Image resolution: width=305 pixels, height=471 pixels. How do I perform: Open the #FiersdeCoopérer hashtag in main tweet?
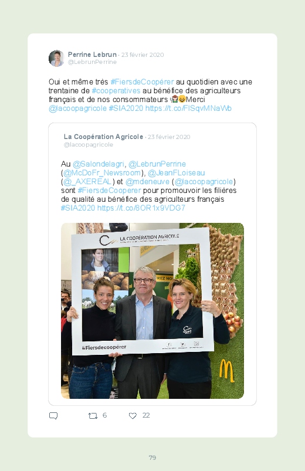tap(142, 82)
